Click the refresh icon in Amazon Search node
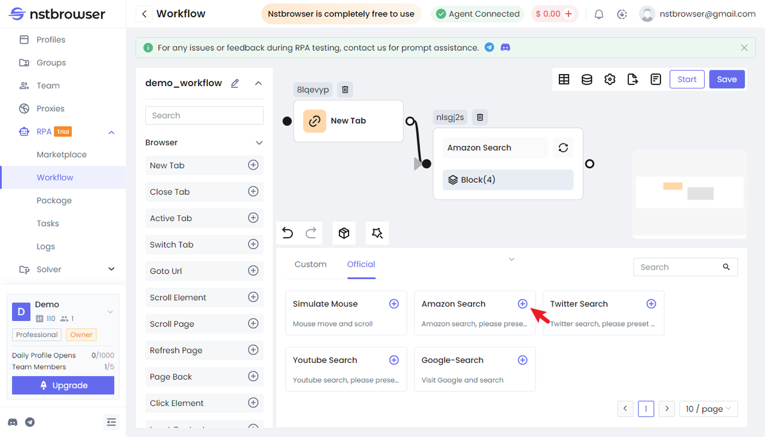This screenshot has height=437, width=765. pyautogui.click(x=563, y=148)
